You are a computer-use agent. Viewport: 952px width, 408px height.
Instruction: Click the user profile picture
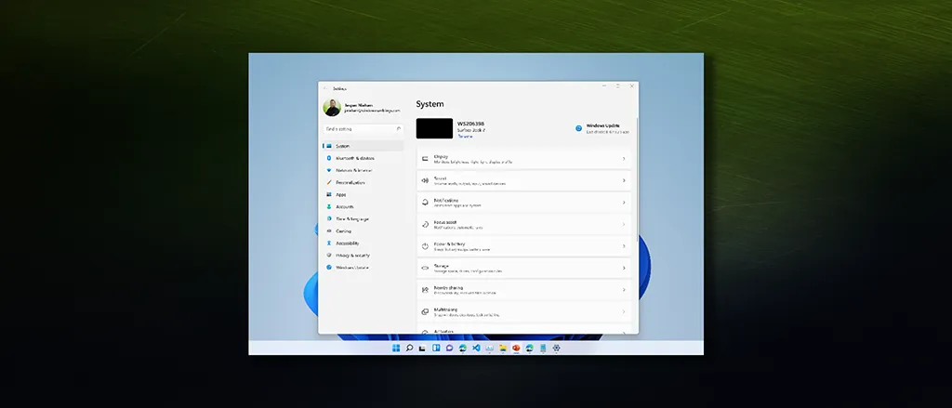coord(332,108)
